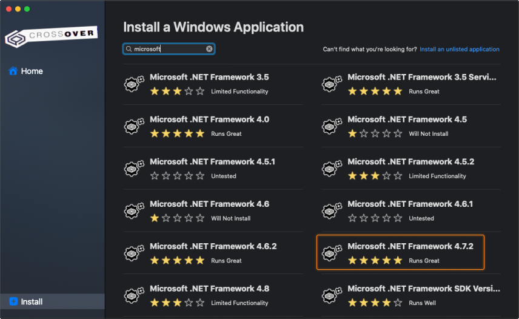This screenshot has width=519, height=319.
Task: Click Limited Functionality label under Framework 4.8
Action: pyautogui.click(x=239, y=303)
